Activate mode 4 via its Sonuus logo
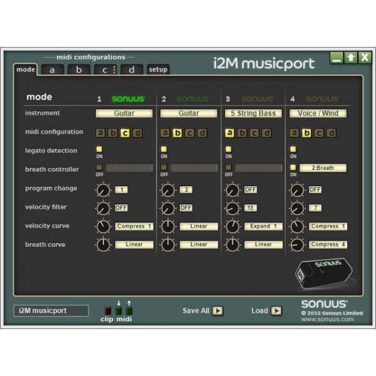 point(322,99)
